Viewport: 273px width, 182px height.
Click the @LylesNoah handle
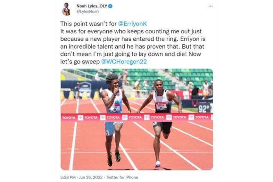coord(87,11)
